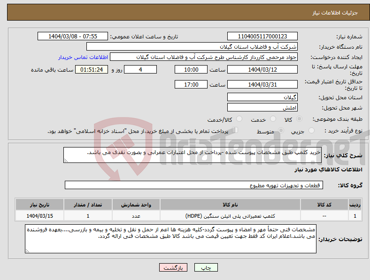Click the requester field جواد مرحمی
This screenshot has width=370, height=280.
(x=204, y=57)
